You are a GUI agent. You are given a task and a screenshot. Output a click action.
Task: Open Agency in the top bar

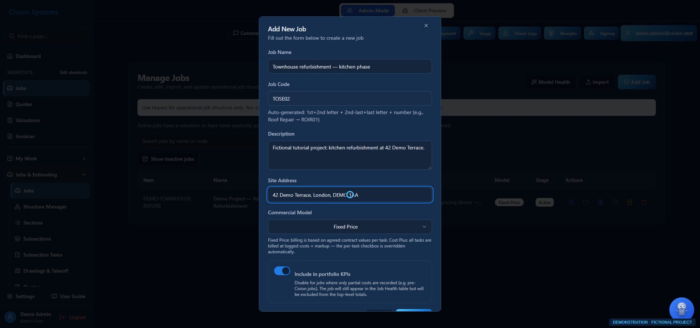click(602, 33)
